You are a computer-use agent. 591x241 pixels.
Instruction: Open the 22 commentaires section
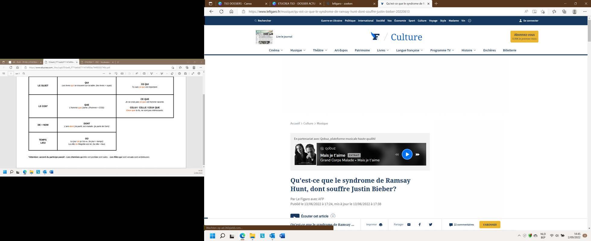461,224
